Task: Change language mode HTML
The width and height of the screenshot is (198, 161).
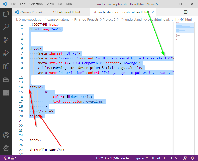Action: (175, 158)
